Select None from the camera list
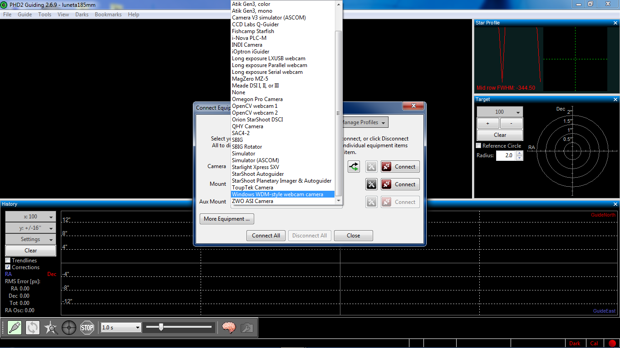620x348 pixels. 283,92
